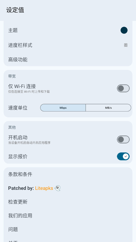Open the 圈 progress style selector
The image size is (136, 242).
click(x=126, y=45)
